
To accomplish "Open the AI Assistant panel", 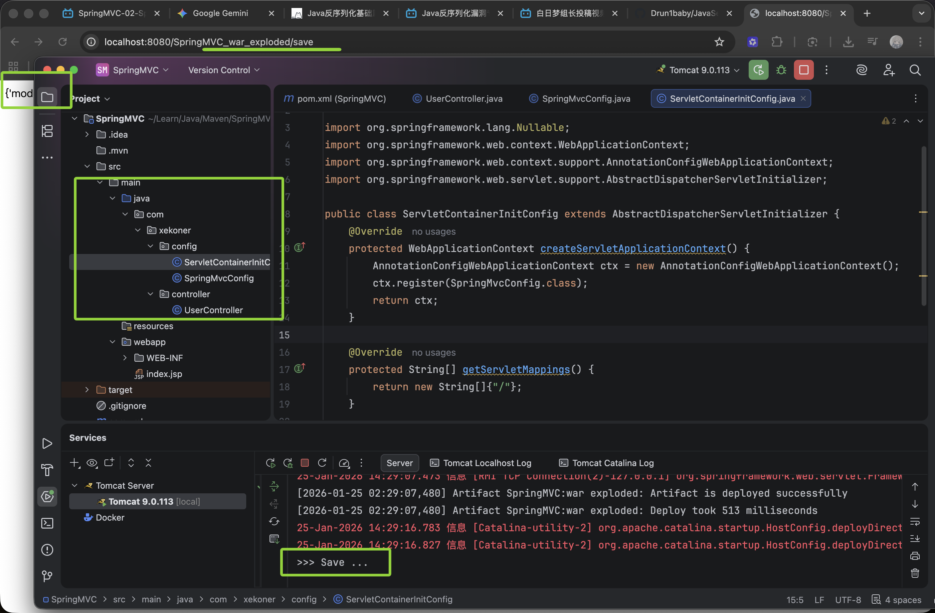I will [x=862, y=69].
